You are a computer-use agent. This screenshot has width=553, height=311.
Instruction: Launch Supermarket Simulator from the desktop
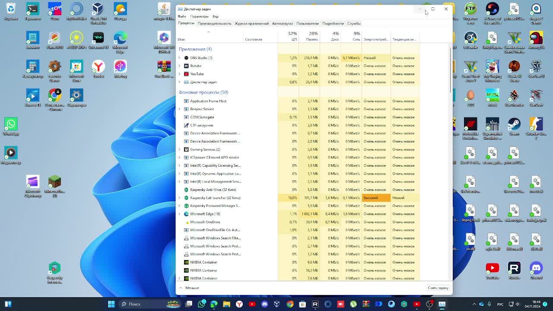[493, 128]
